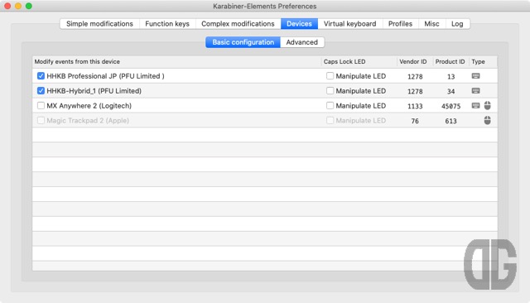Click mouse type icon in Magic Trackpad 2 row
Screen dimensions: 530x303
487,120
